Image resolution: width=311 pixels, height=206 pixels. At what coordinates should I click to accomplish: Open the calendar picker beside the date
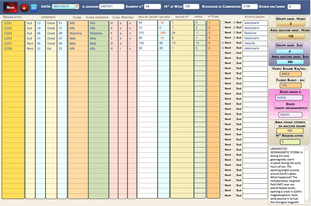pyautogui.click(x=77, y=6)
